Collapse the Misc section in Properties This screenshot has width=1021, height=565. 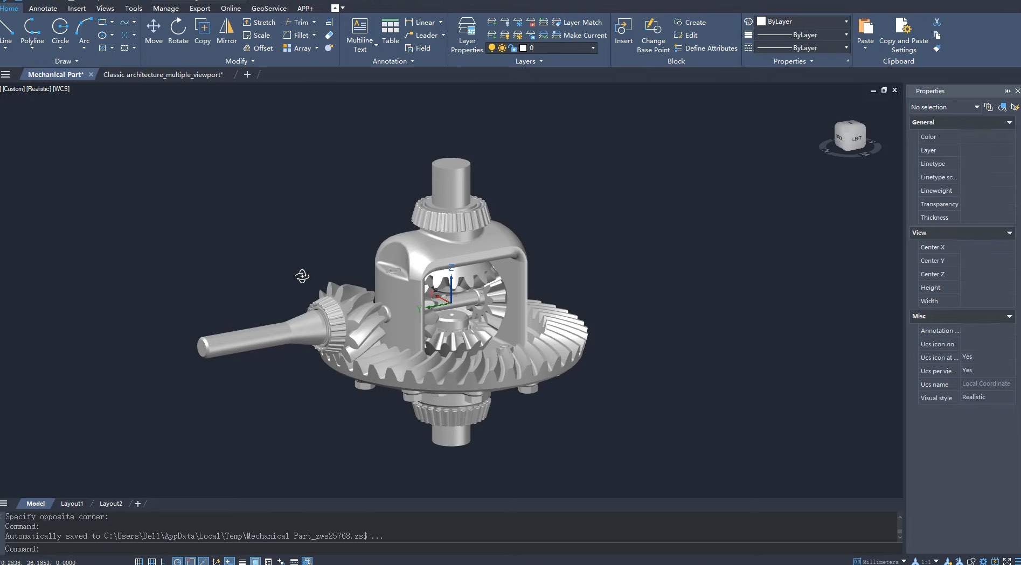tap(1009, 316)
